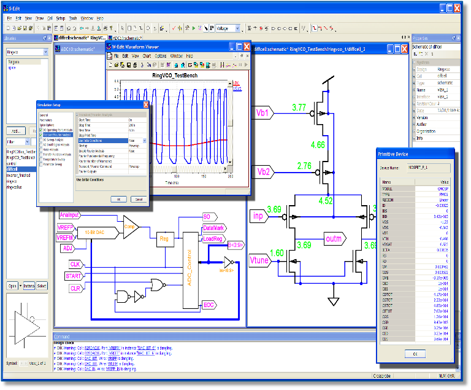Screen dimensions: 471x390
Task: Close the Properties panel with its X icon
Action: [458, 38]
